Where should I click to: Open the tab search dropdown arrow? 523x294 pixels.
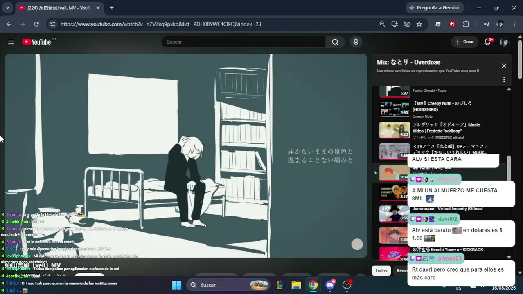pyautogui.click(x=7, y=8)
